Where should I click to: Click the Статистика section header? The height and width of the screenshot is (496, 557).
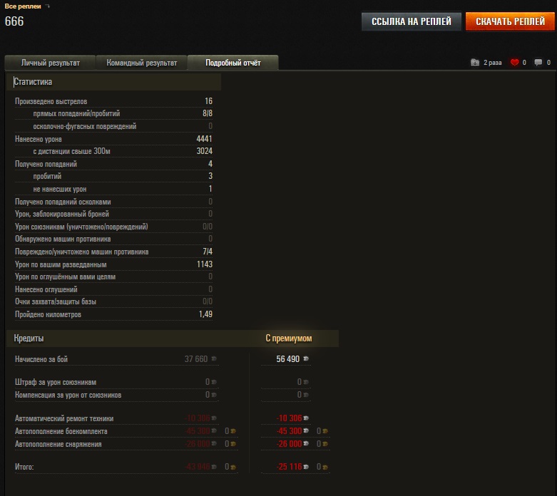[33, 82]
